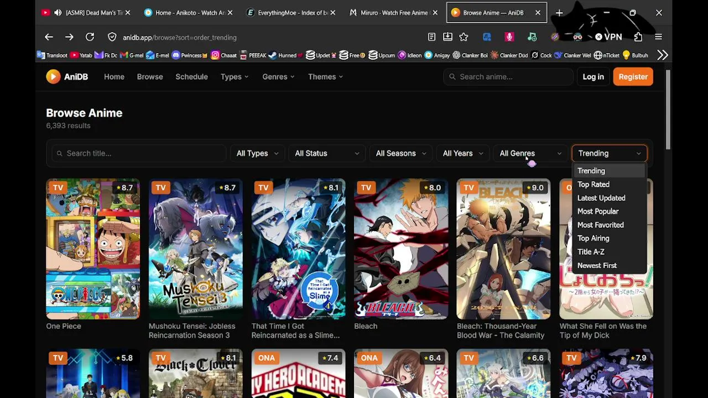
Task: Reload the current page
Action: (90, 37)
